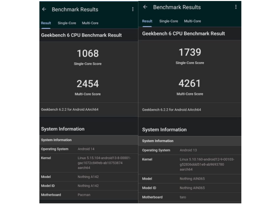The width and height of the screenshot is (274, 204).
Task: Click Linux 5.10.160 kernel value
Action: click(x=207, y=165)
